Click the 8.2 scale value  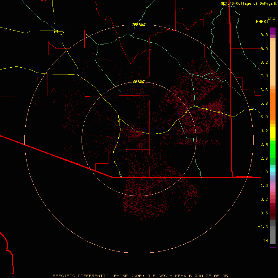point(264,62)
